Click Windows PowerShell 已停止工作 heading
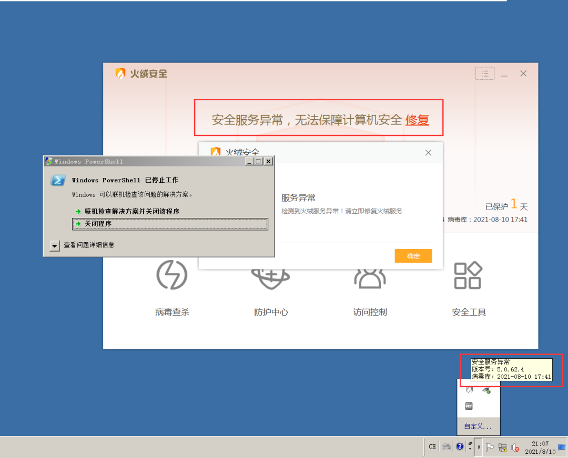Viewport: 568px width, 458px height. coord(125,180)
